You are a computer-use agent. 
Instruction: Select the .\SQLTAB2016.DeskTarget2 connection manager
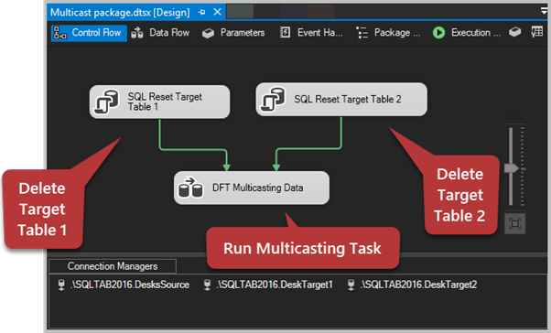(x=413, y=285)
